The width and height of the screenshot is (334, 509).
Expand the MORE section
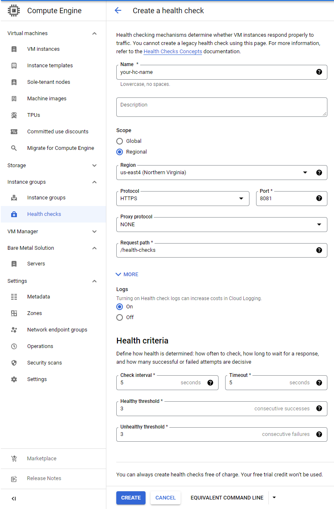(127, 275)
